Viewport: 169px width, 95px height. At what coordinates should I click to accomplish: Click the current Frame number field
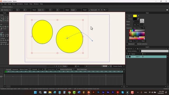[x=71, y=66]
